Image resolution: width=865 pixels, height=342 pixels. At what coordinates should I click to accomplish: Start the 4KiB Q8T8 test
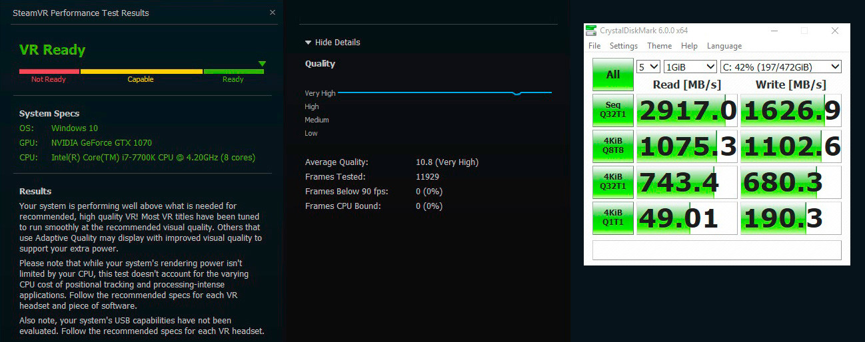(612, 146)
